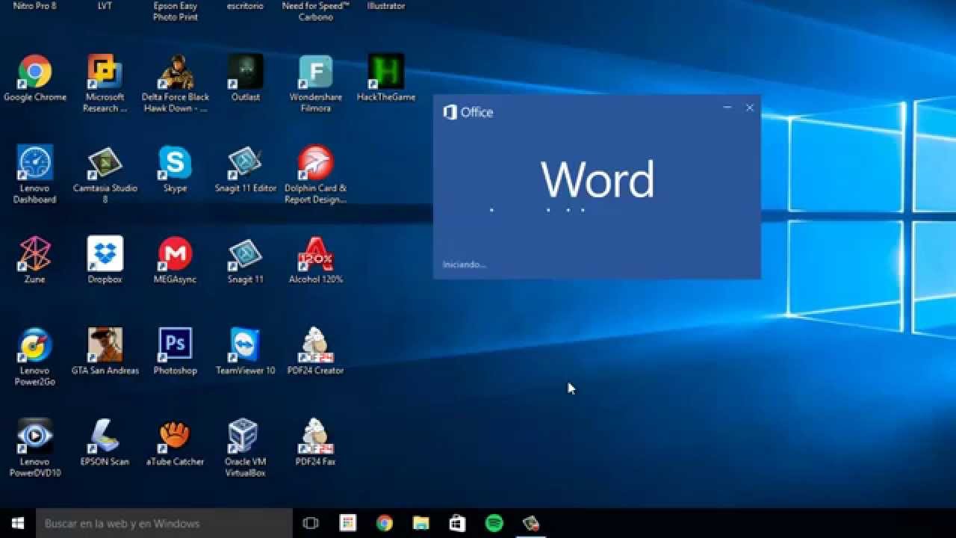Viewport: 956px width, 538px height.
Task: Minimize the Word splash screen
Action: tap(727, 108)
